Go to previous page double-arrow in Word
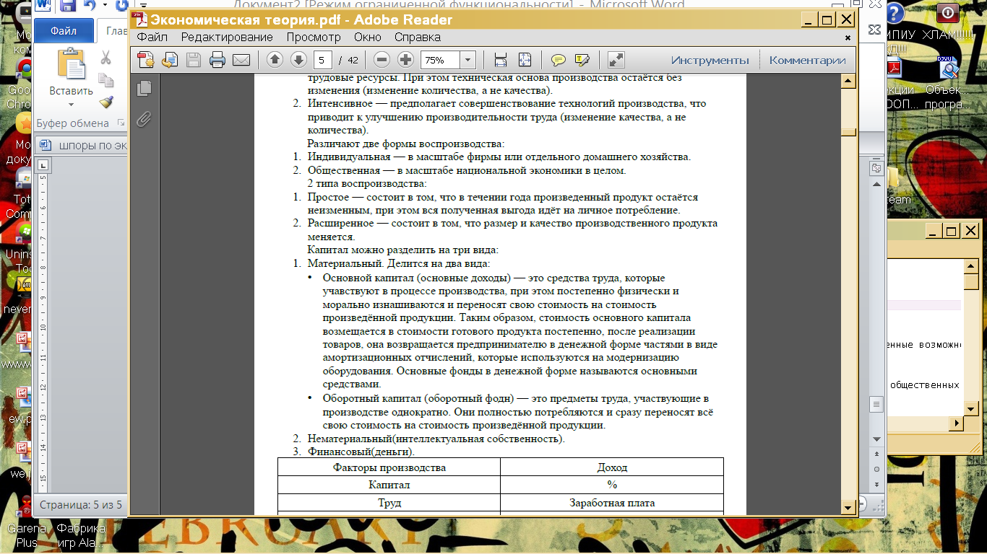 (x=876, y=454)
